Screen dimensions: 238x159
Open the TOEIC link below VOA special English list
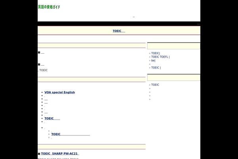52,118
